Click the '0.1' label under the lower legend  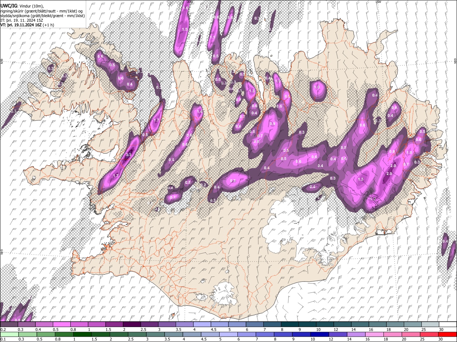tap(3, 340)
